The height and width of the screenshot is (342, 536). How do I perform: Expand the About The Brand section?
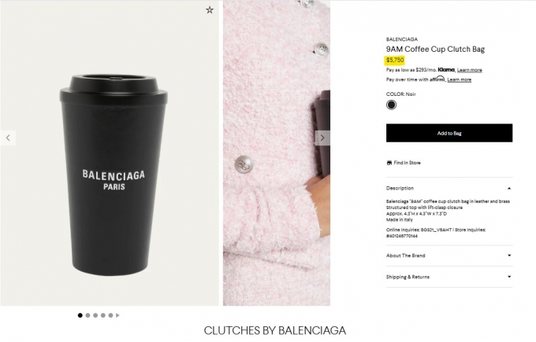pos(449,256)
